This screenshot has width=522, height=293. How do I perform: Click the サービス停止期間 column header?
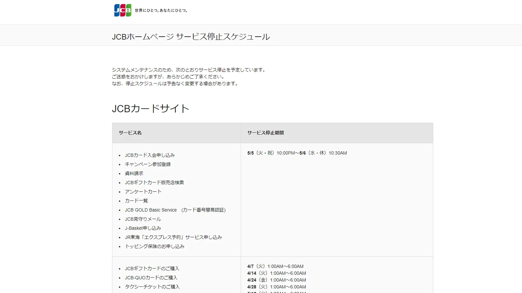click(x=266, y=133)
